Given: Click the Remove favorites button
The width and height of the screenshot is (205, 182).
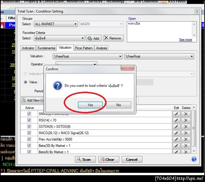Looking at the screenshot, I should coord(113,38).
